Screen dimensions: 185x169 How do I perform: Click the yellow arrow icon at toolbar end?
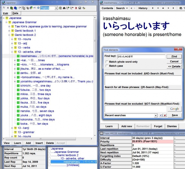(x=84, y=8)
